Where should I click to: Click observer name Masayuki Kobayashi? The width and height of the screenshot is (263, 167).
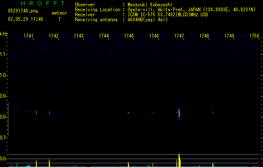pyautogui.click(x=150, y=5)
